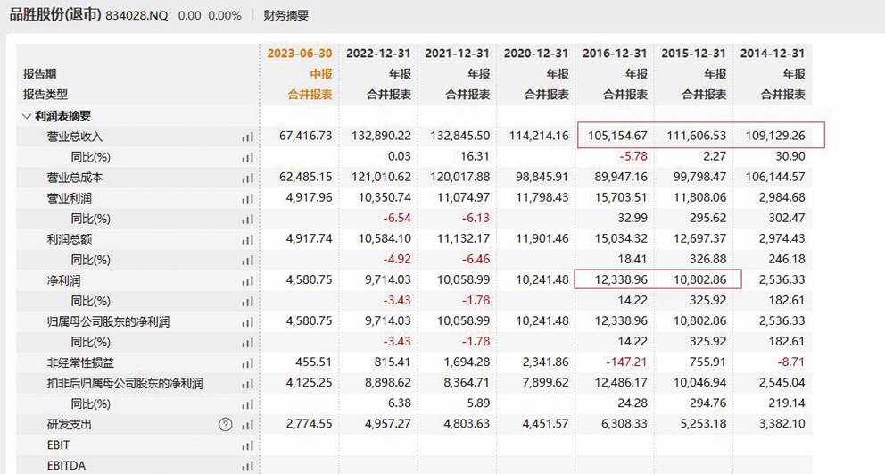Click the 834028.NQ stock code

coord(137,16)
